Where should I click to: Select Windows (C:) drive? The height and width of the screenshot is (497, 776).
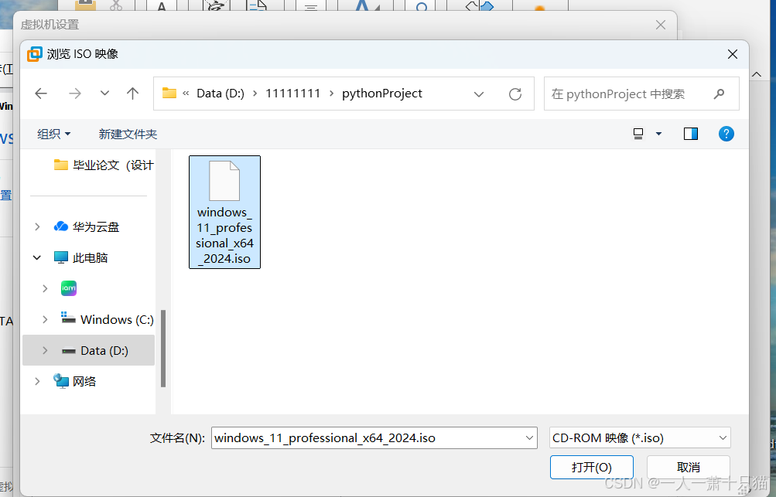(107, 319)
